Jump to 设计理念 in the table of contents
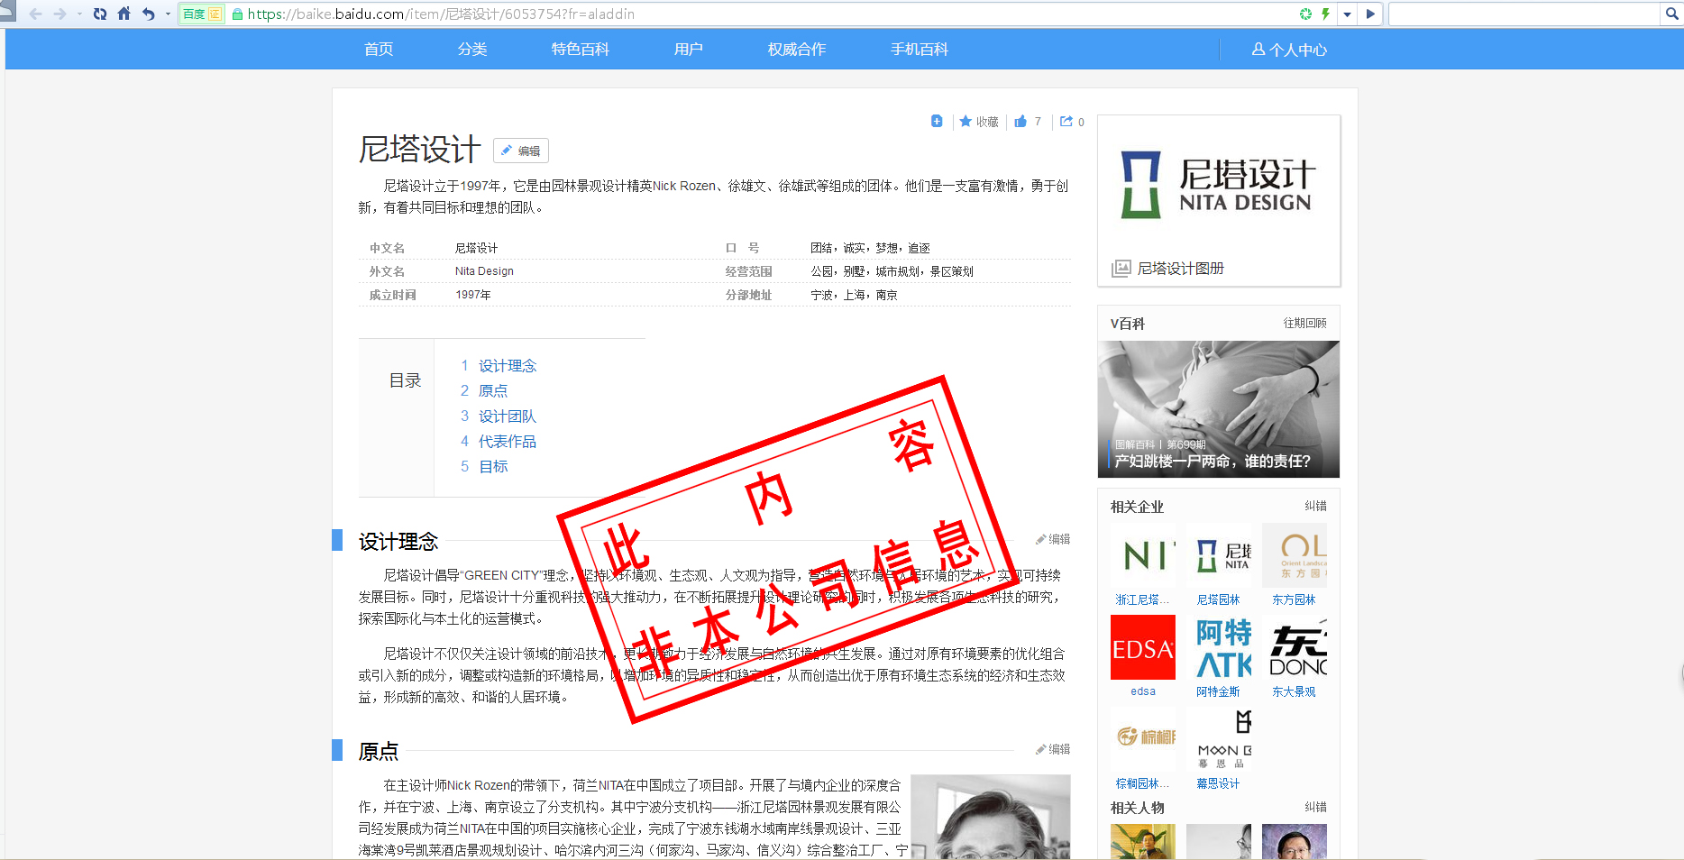Viewport: 1684px width, 860px height. pyautogui.click(x=508, y=365)
